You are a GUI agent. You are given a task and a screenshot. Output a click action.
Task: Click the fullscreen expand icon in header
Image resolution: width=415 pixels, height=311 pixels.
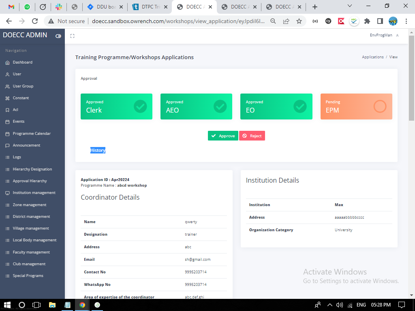click(72, 36)
